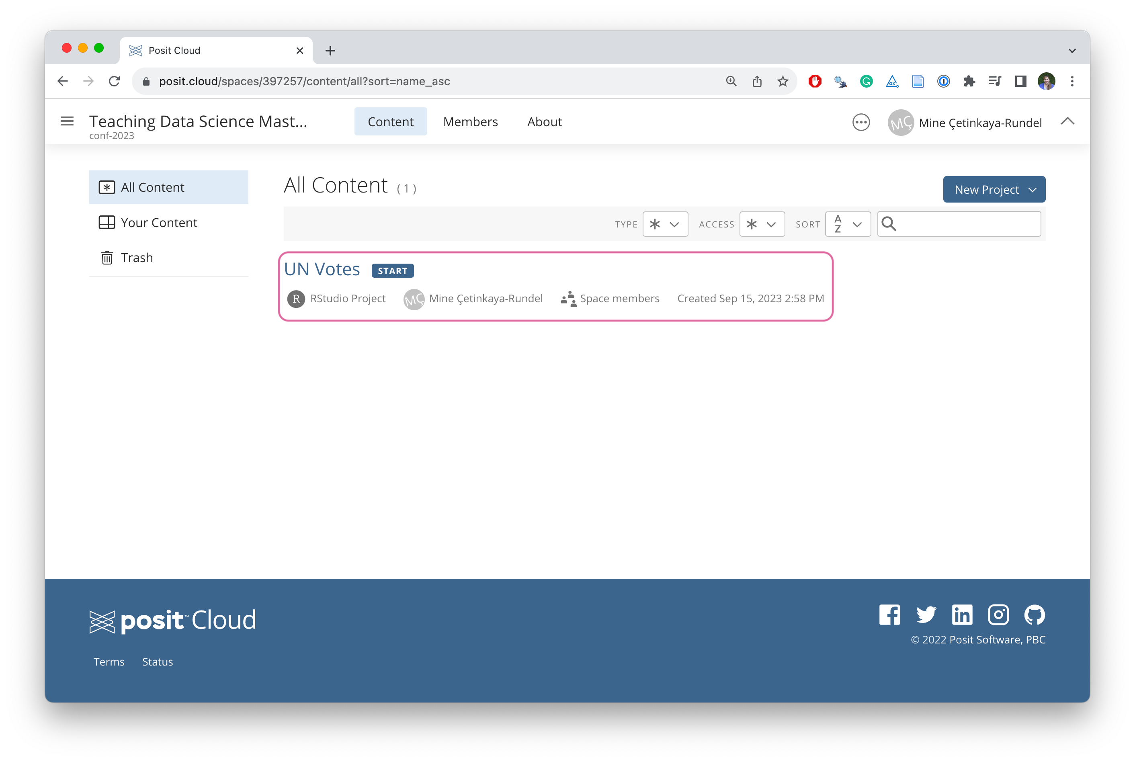
Task: Open GitHub icon in footer
Action: pyautogui.click(x=1035, y=615)
